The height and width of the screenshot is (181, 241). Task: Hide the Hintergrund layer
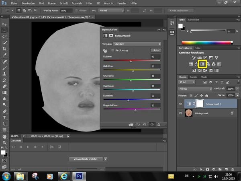[181, 113]
